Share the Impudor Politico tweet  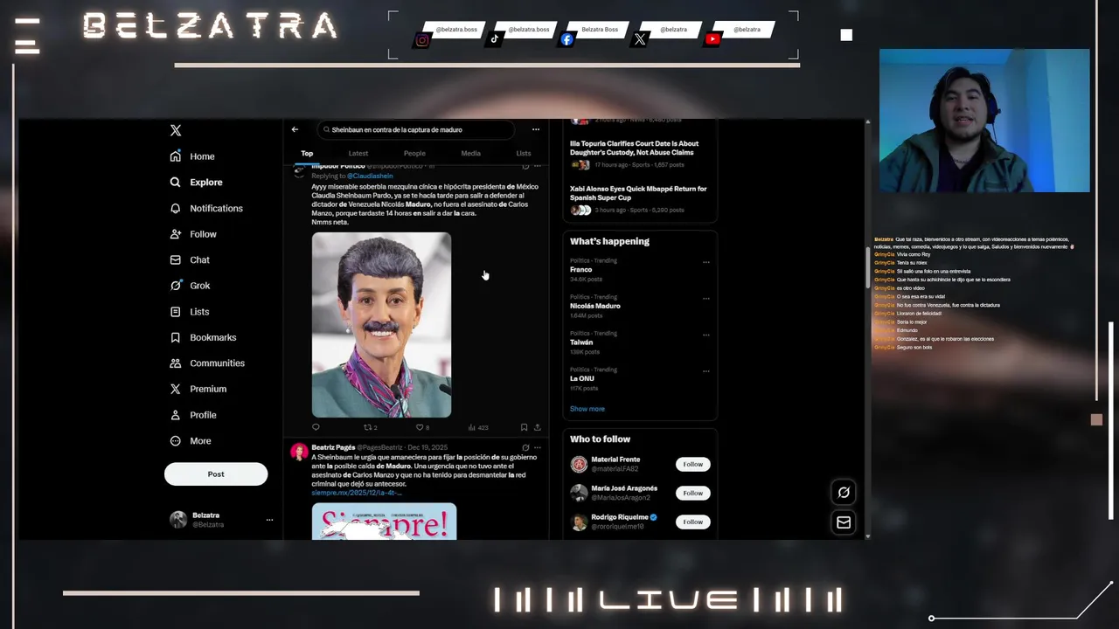pos(537,427)
